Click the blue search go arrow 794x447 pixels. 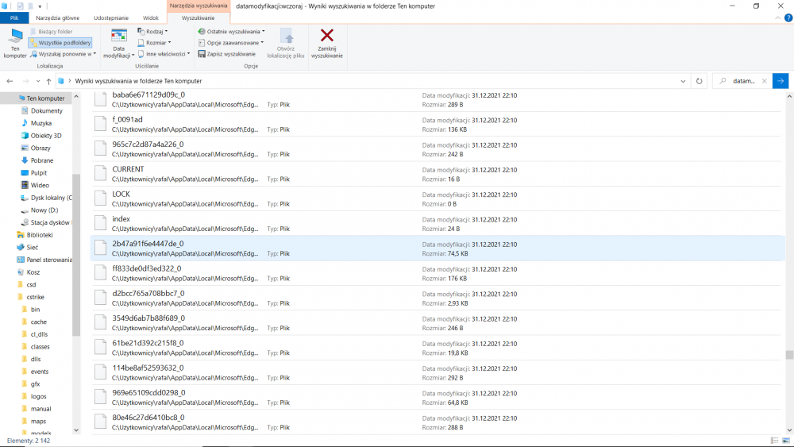(781, 81)
